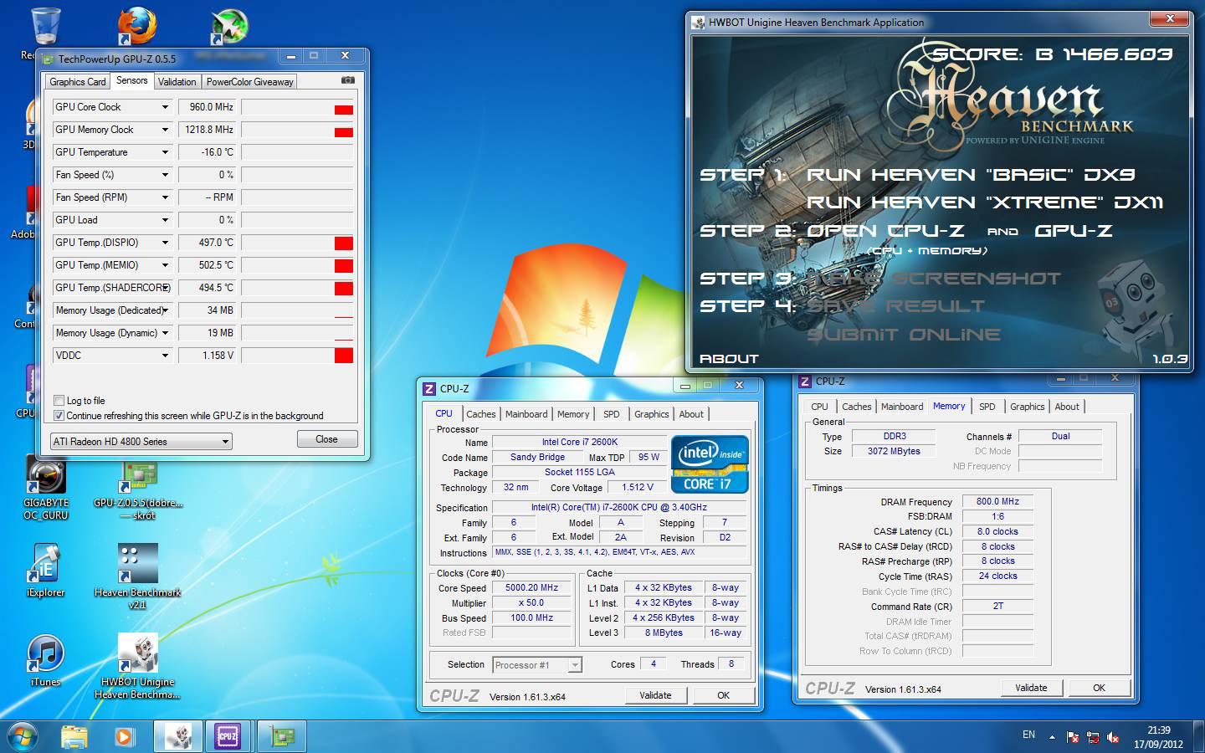The width and height of the screenshot is (1205, 753).
Task: Click the Intel Core i7 logo in CPU-Z
Action: (709, 464)
